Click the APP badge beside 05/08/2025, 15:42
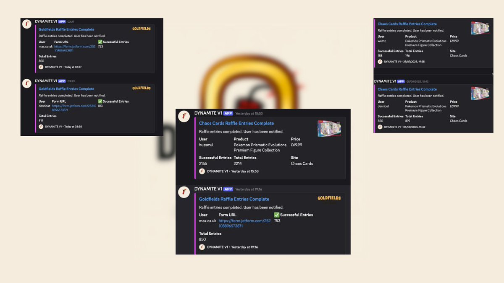 click(x=401, y=81)
